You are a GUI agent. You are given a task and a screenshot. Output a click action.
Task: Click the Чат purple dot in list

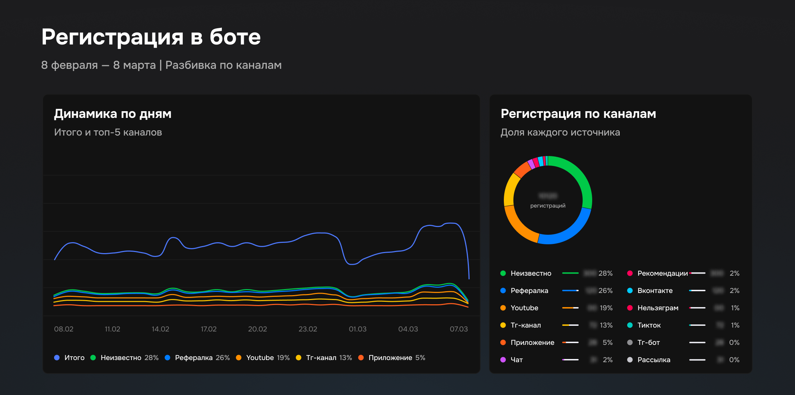click(503, 360)
